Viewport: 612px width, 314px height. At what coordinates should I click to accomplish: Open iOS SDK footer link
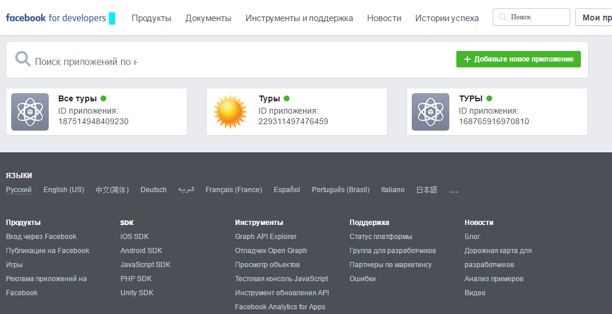click(x=134, y=237)
